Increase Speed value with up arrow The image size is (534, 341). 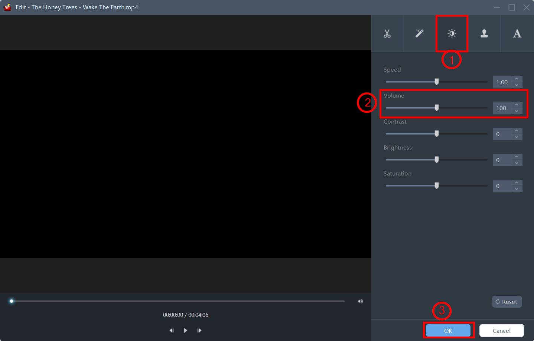(517, 79)
